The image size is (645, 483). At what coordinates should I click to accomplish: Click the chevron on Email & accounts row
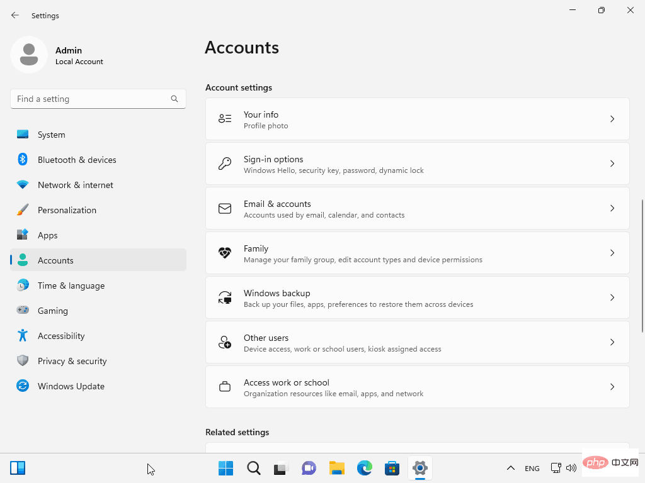click(612, 208)
